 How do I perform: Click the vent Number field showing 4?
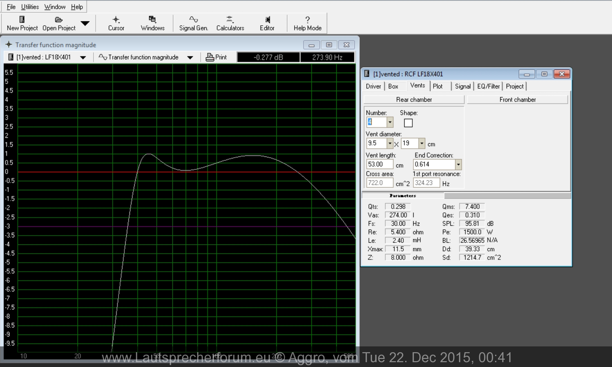pyautogui.click(x=377, y=122)
